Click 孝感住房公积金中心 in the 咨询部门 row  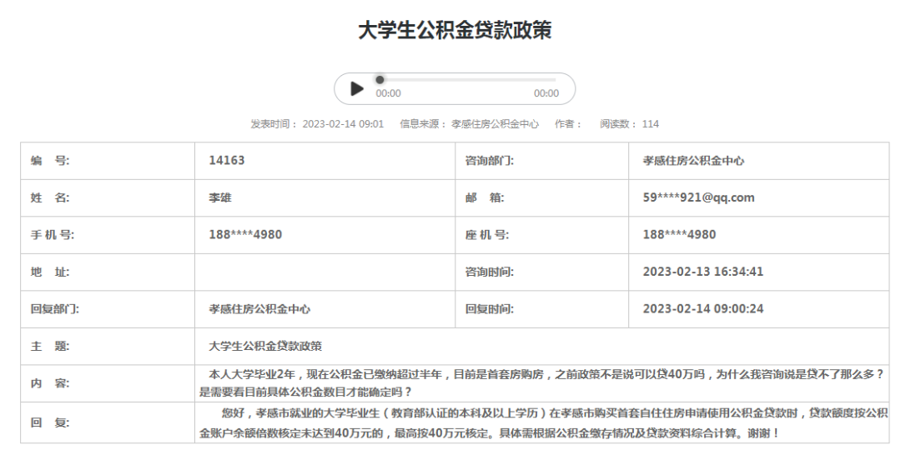coord(693,161)
